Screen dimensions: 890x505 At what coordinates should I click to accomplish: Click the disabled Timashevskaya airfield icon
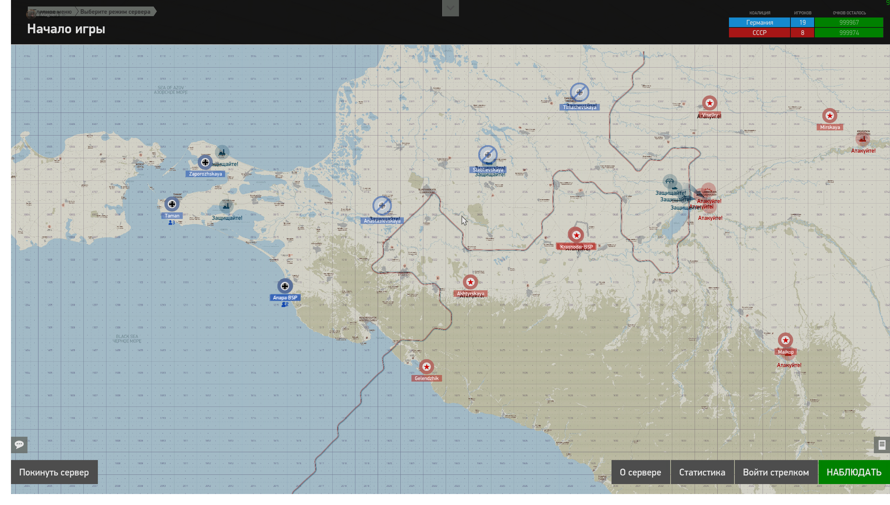tap(579, 92)
